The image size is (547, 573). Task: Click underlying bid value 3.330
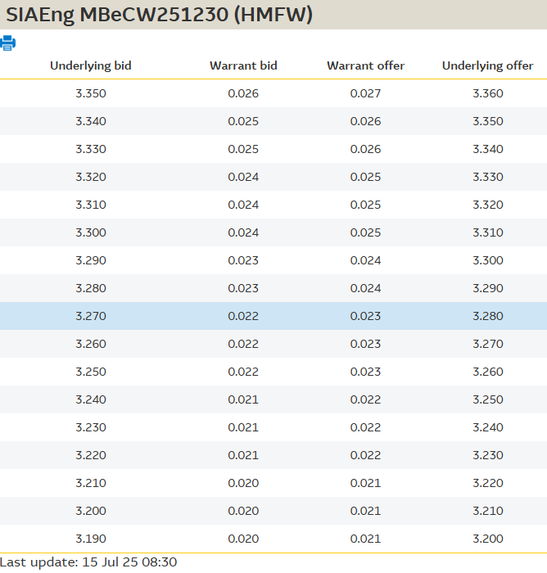[91, 149]
